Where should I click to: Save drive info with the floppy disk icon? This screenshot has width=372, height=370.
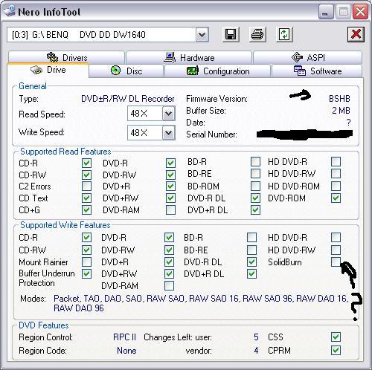coord(231,34)
